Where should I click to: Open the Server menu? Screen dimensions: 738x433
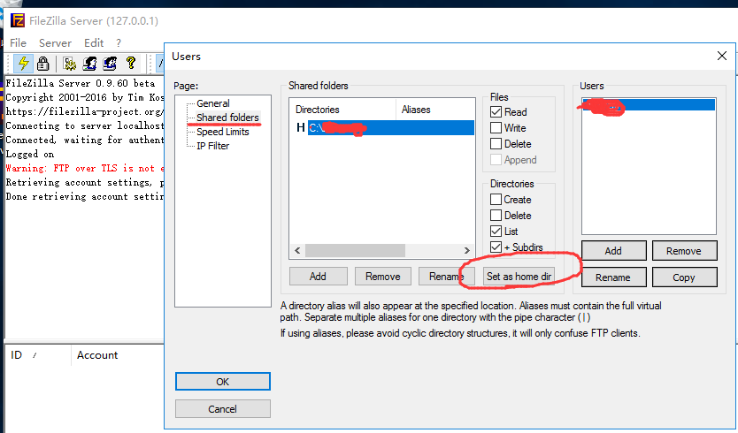(55, 42)
